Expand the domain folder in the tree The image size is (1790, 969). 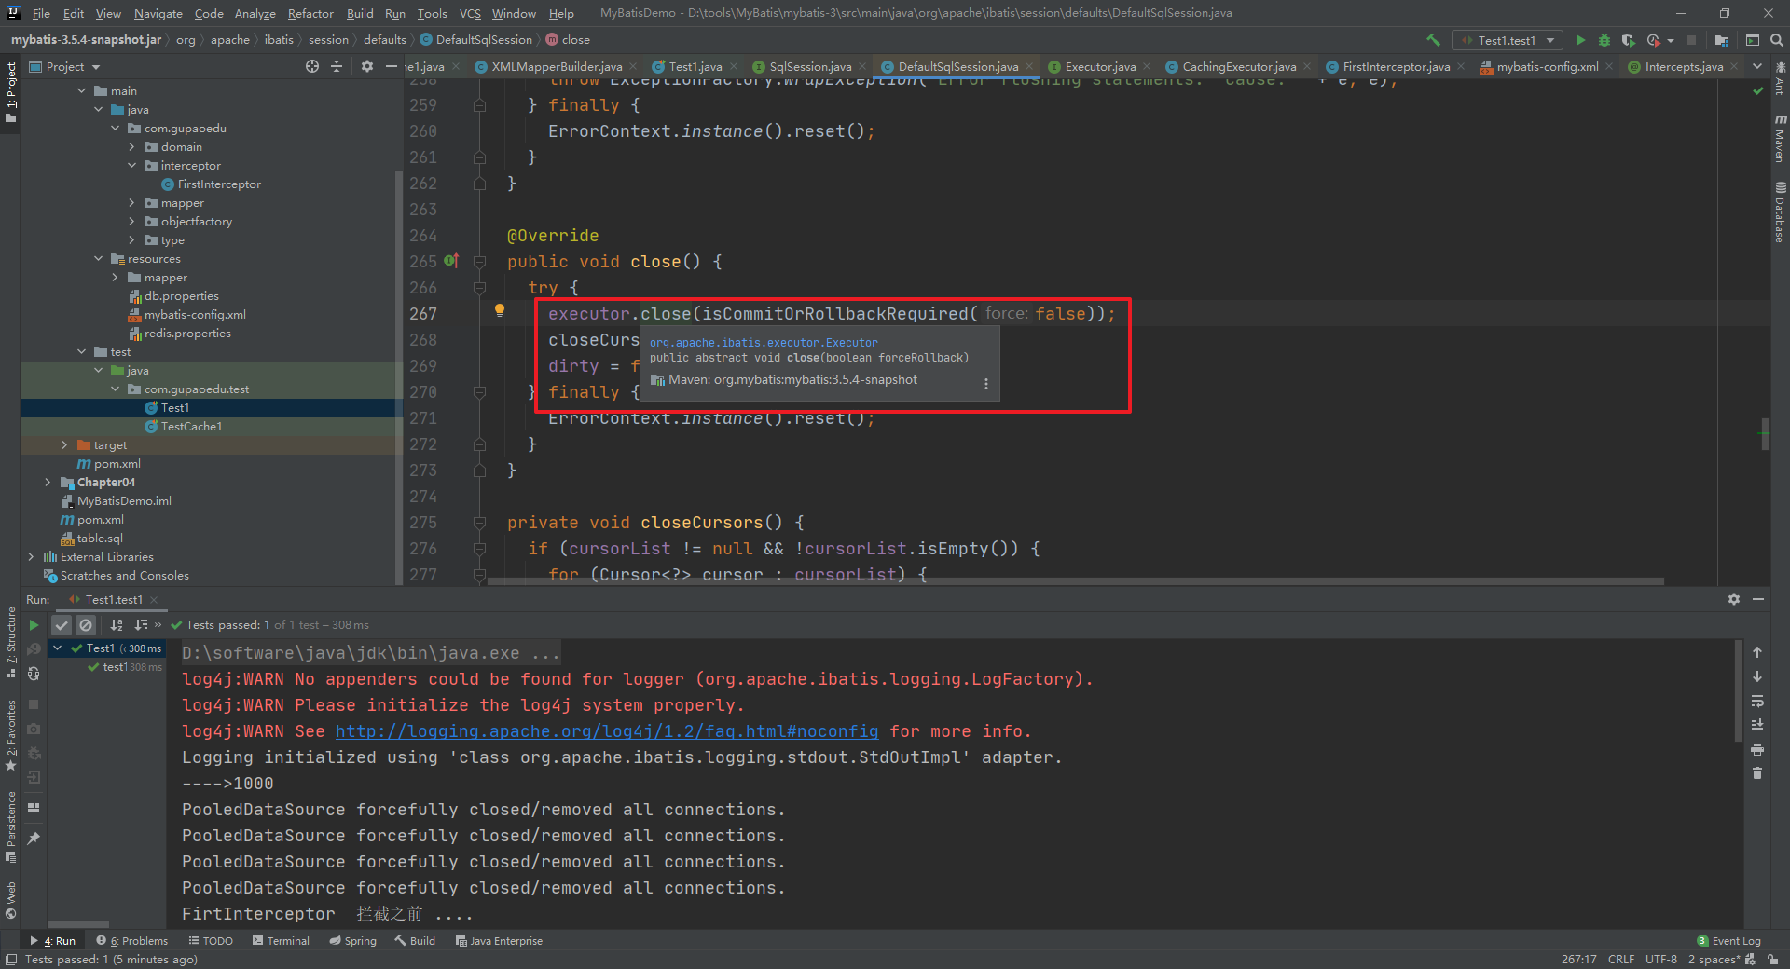point(131,146)
